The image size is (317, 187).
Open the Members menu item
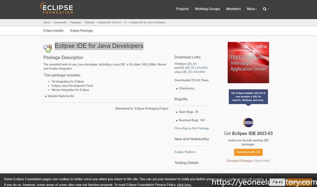(233, 9)
